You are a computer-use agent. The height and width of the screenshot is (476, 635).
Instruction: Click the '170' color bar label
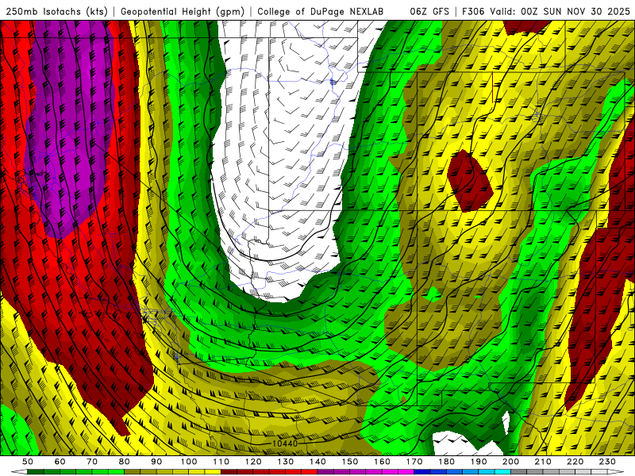414,462
